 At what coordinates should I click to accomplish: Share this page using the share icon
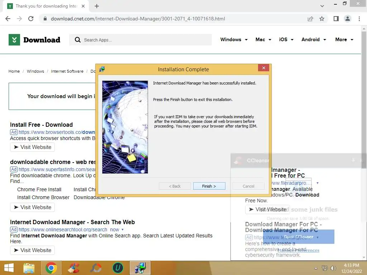pyautogui.click(x=310, y=19)
